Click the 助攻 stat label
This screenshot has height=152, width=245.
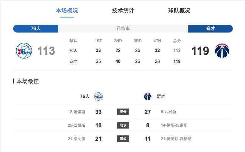point(123,125)
